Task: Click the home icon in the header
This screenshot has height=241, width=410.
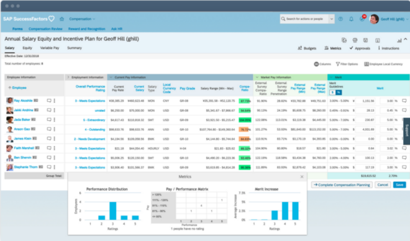Action: 61,19
